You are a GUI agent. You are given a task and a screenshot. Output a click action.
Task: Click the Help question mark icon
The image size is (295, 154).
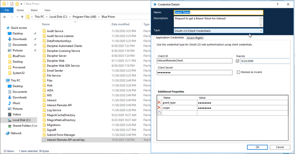point(277,4)
